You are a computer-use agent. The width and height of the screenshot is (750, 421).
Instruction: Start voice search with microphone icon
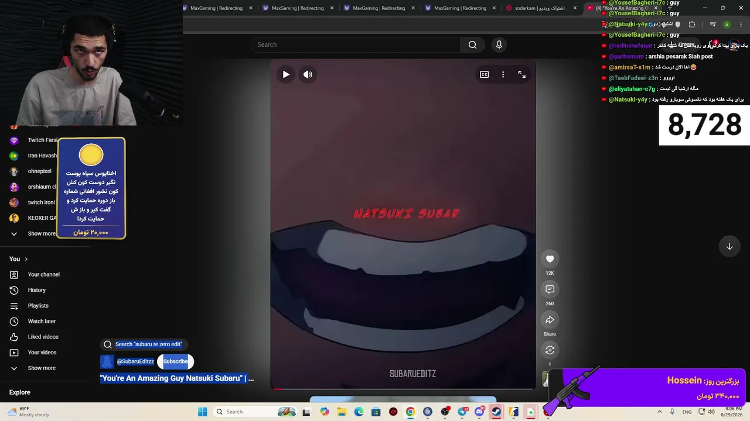[499, 44]
